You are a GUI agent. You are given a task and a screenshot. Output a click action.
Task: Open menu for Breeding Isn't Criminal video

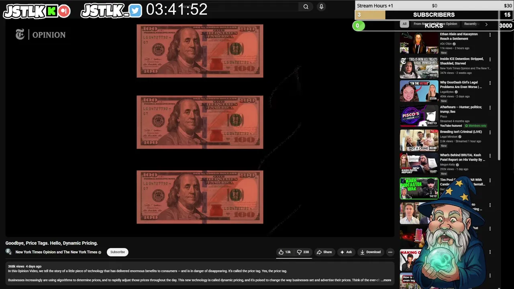(490, 132)
